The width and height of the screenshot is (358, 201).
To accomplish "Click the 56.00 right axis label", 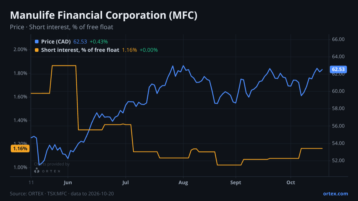I will (x=338, y=126).
